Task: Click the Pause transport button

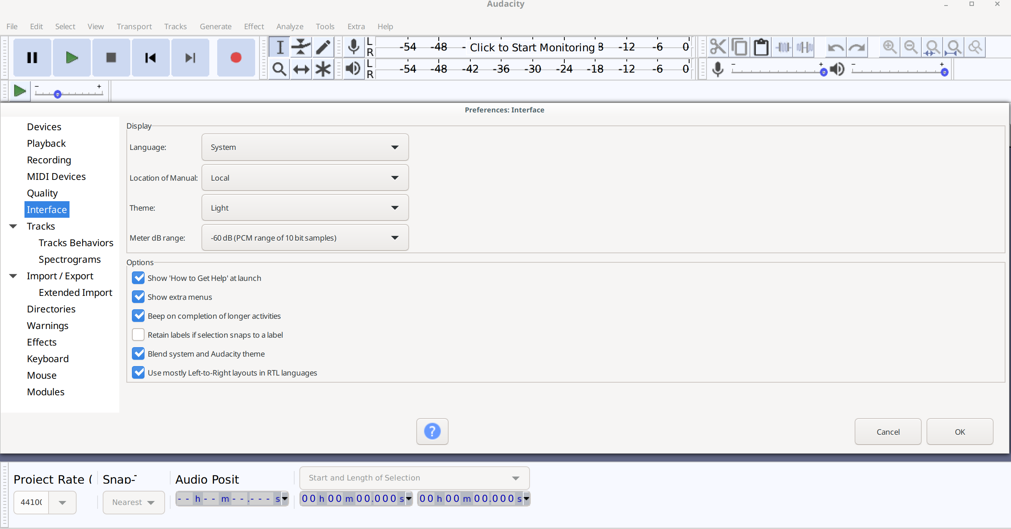Action: [x=32, y=58]
